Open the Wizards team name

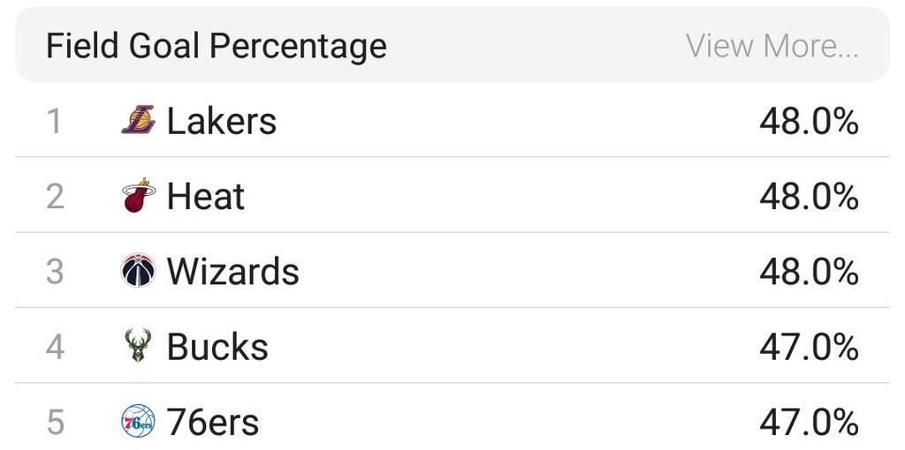[232, 272]
